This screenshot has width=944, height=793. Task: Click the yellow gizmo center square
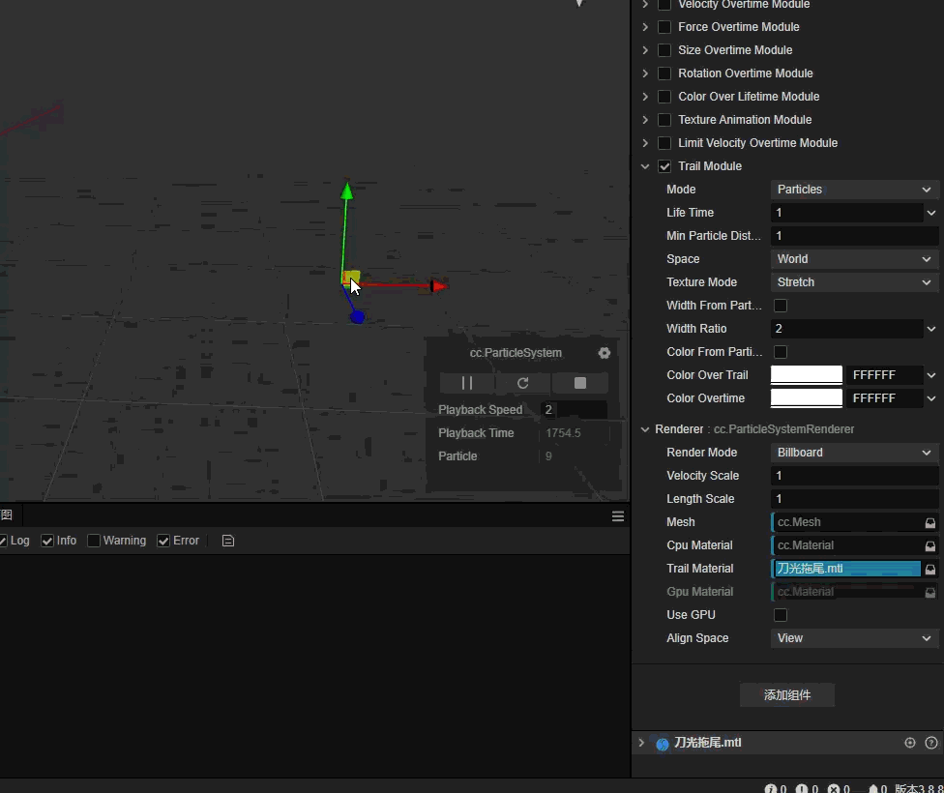click(351, 278)
